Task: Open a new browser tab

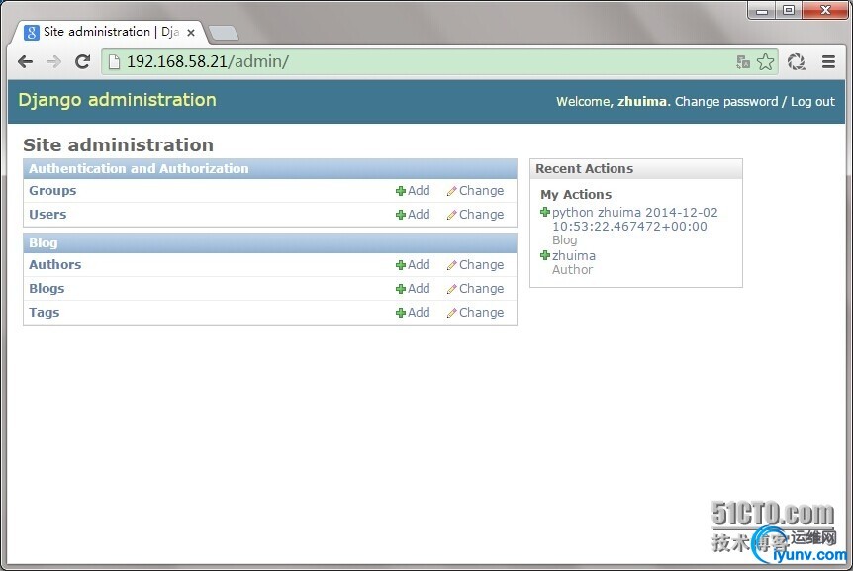Action: pyautogui.click(x=224, y=33)
